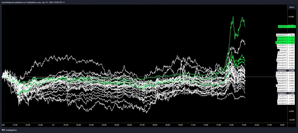Select the NEARUSDT.P series label
Image resolution: width=298 pixels, height=133 pixels.
[x=282, y=35]
